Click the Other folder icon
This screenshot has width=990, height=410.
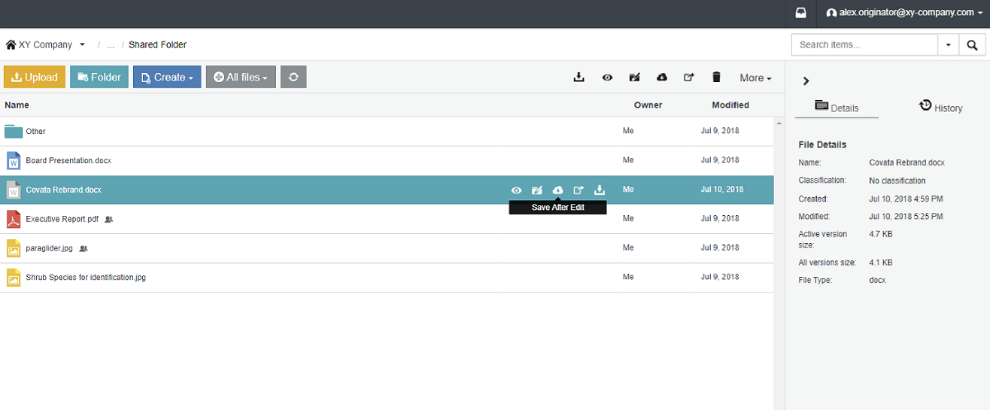14,131
